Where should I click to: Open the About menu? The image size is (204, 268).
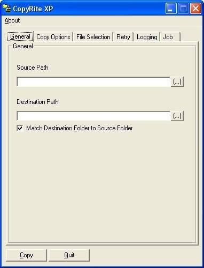pyautogui.click(x=12, y=20)
